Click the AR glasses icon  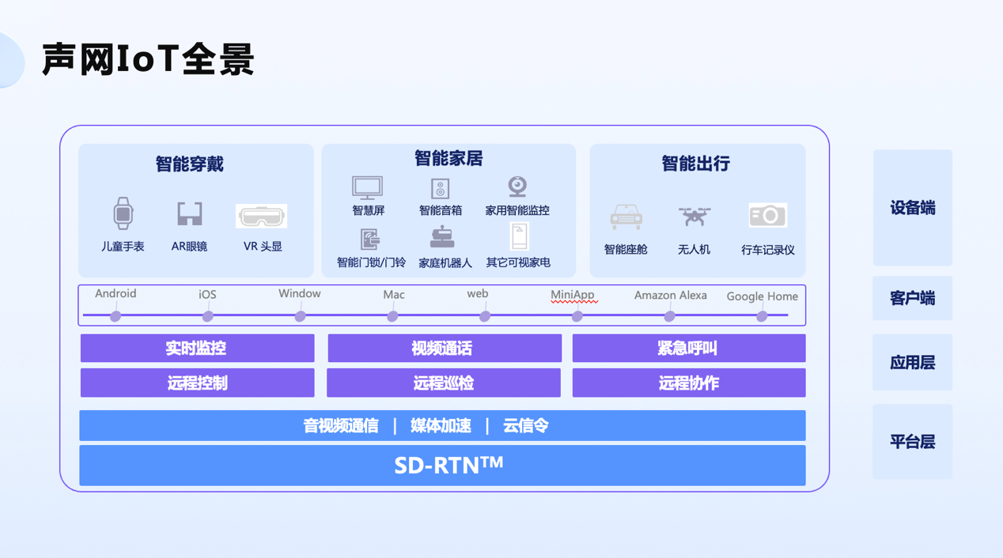(x=190, y=214)
